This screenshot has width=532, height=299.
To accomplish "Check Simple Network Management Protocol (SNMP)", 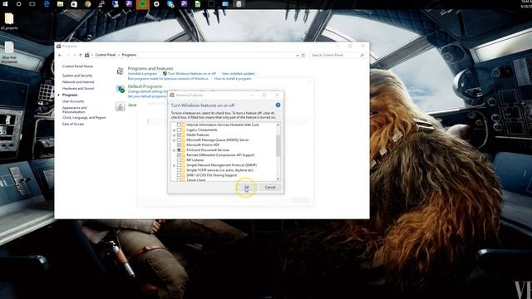I will (179, 165).
